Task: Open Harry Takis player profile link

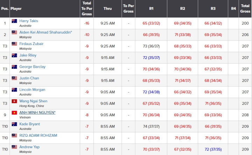Action: click(29, 21)
